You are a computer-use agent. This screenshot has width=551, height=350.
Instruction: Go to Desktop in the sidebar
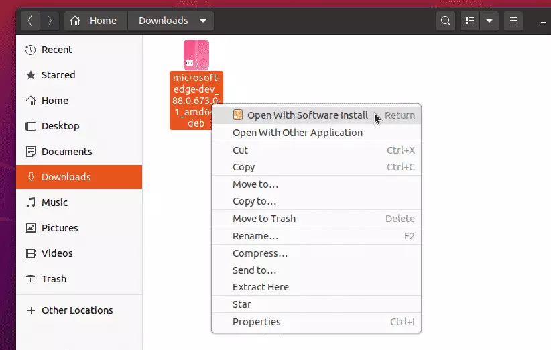[x=79, y=126]
